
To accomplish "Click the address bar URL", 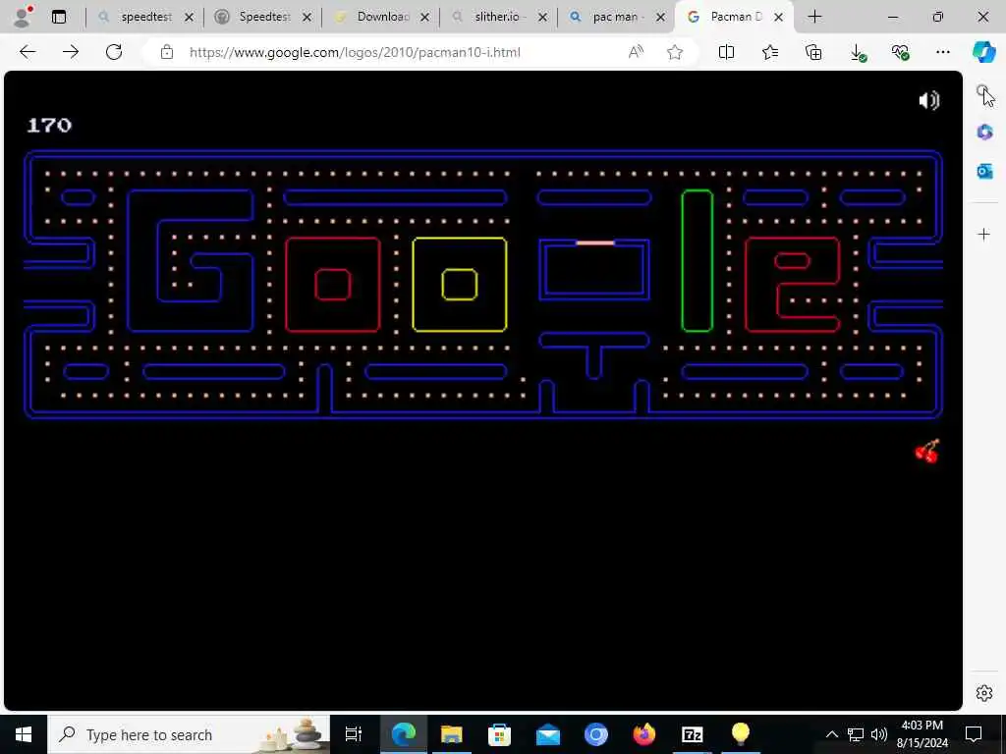I will tap(355, 52).
